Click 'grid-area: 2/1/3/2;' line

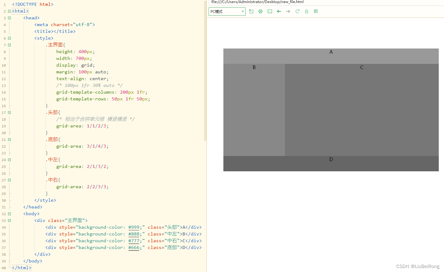tap(82, 166)
